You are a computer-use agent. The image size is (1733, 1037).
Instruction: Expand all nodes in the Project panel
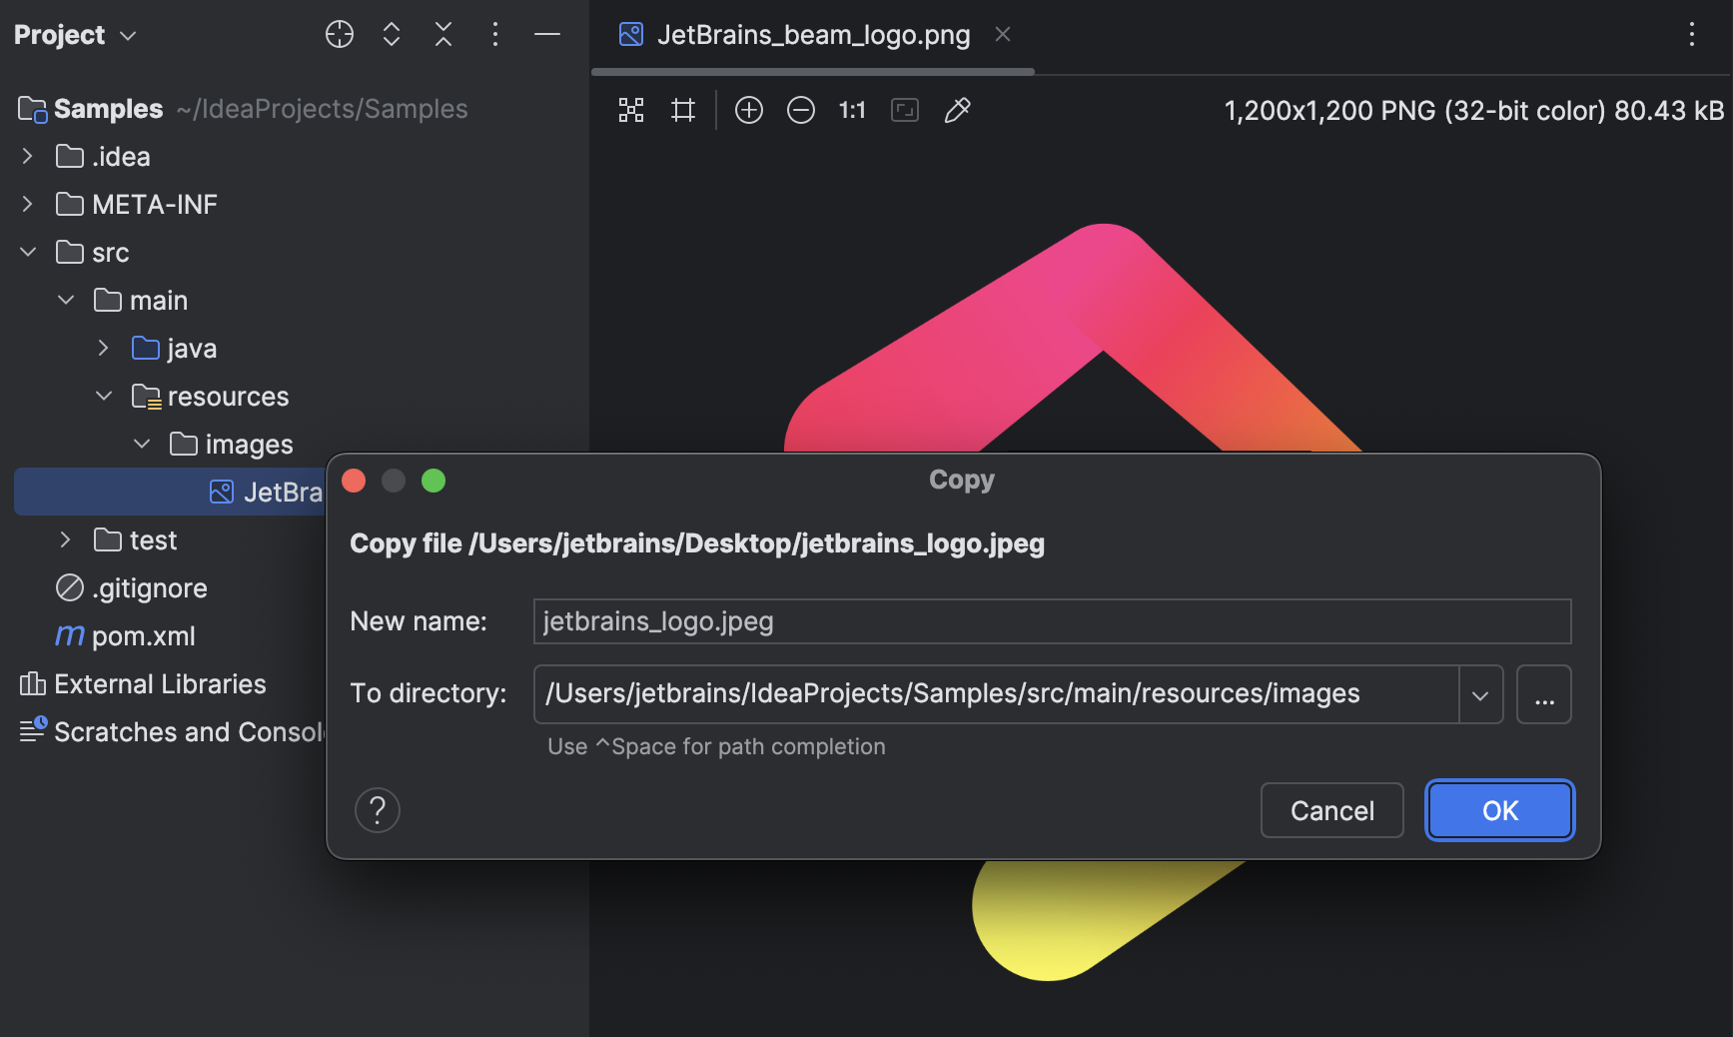click(391, 34)
